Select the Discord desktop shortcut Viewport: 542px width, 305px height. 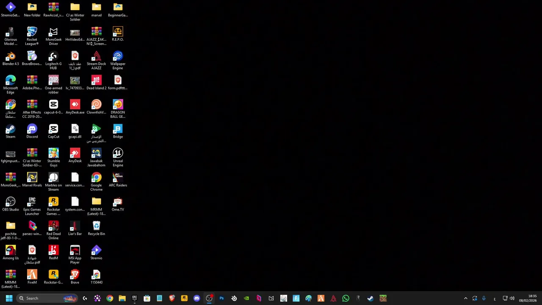click(32, 131)
